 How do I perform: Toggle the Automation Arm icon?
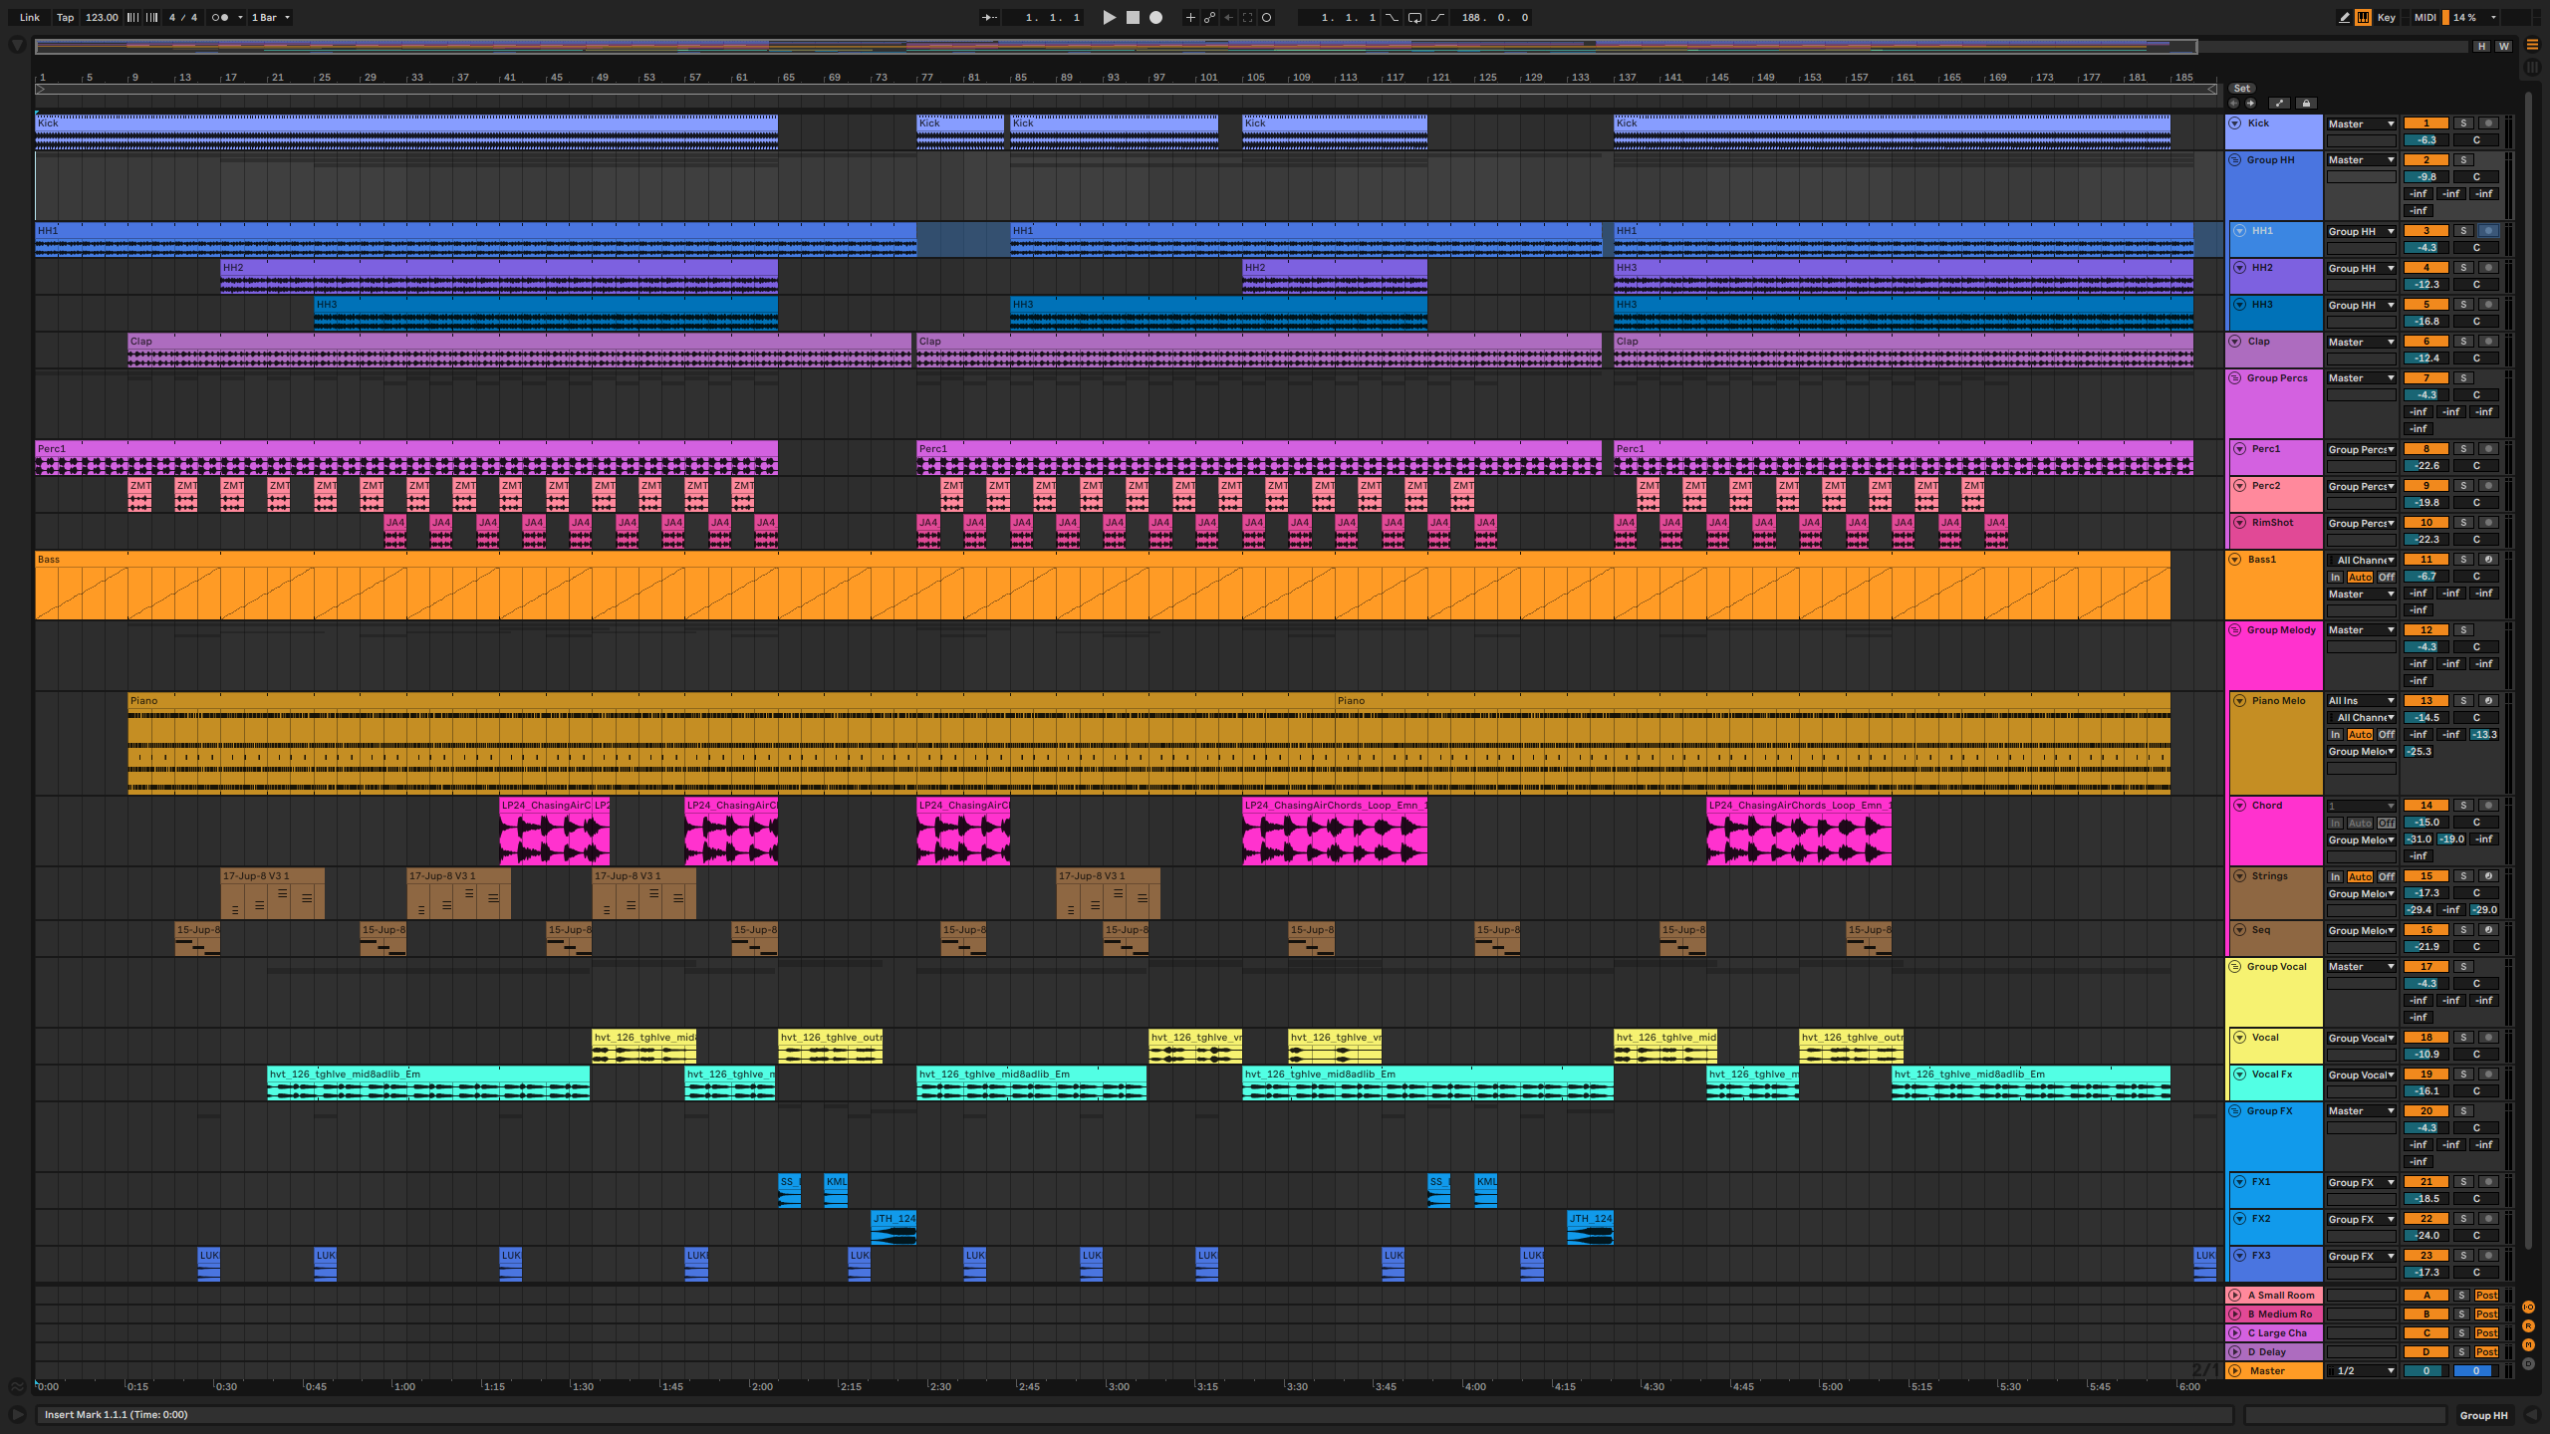(1209, 17)
